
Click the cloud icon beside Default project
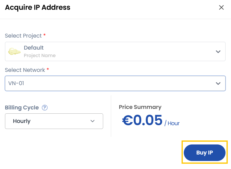[14, 51]
